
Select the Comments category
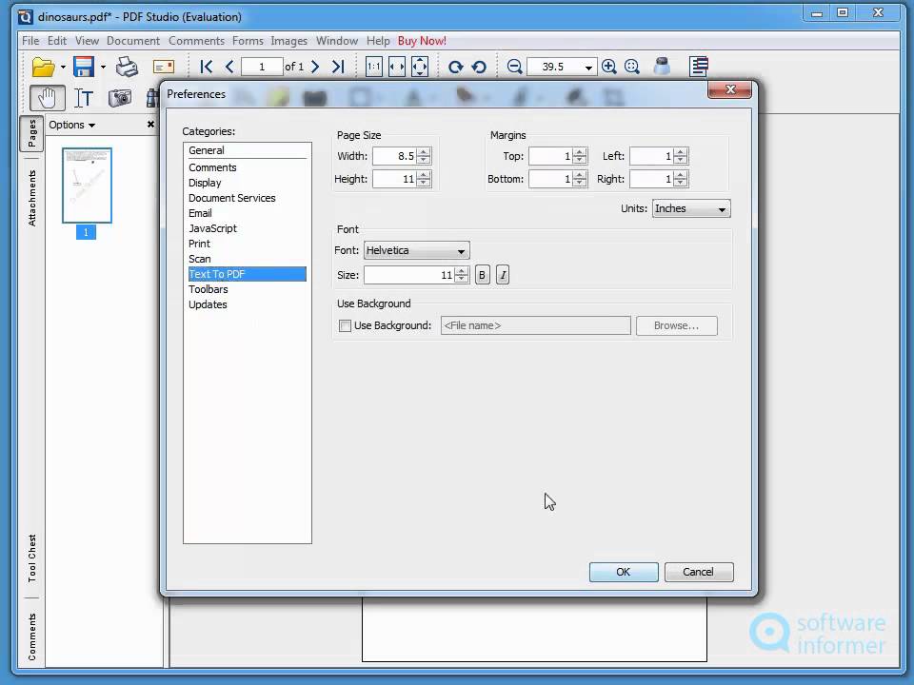point(248,167)
